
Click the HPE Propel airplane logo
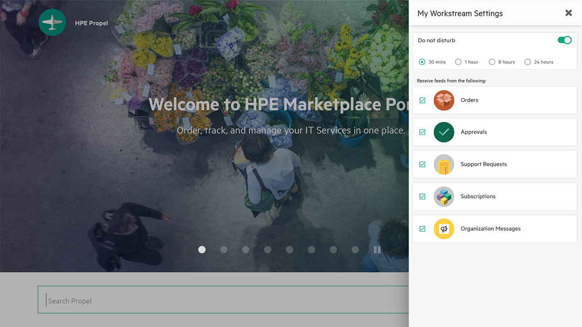(52, 22)
